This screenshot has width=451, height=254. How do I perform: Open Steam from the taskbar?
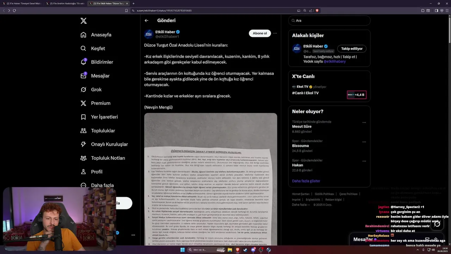[245, 250]
